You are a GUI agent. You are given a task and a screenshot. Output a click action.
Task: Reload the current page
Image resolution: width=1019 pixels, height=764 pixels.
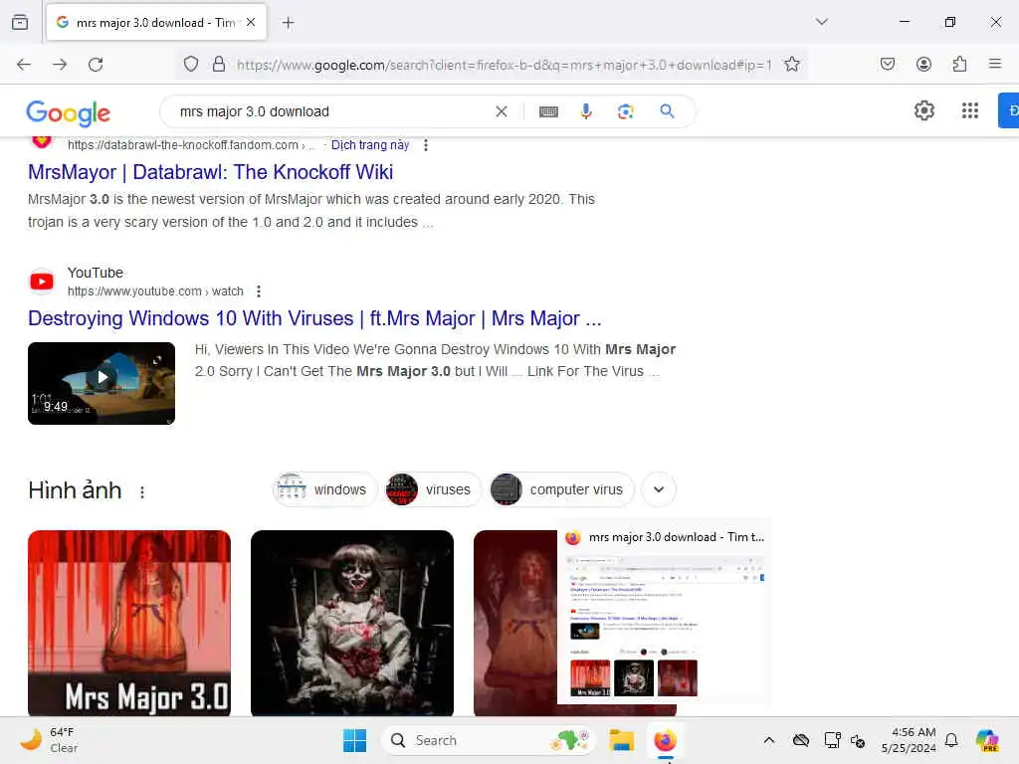pyautogui.click(x=96, y=65)
